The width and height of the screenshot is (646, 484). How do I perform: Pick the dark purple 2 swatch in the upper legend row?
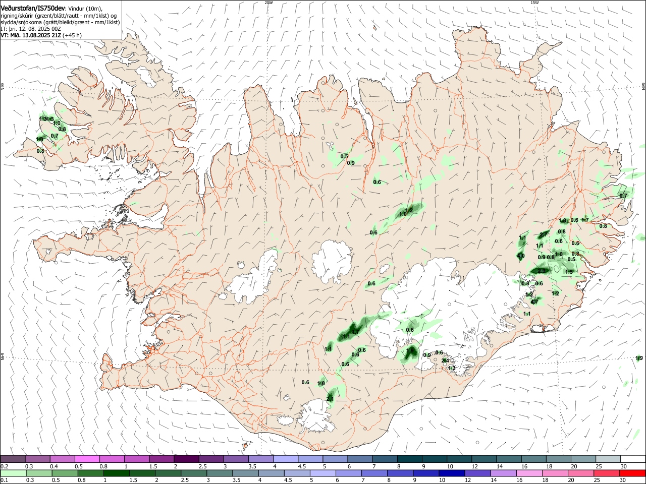[x=186, y=459]
